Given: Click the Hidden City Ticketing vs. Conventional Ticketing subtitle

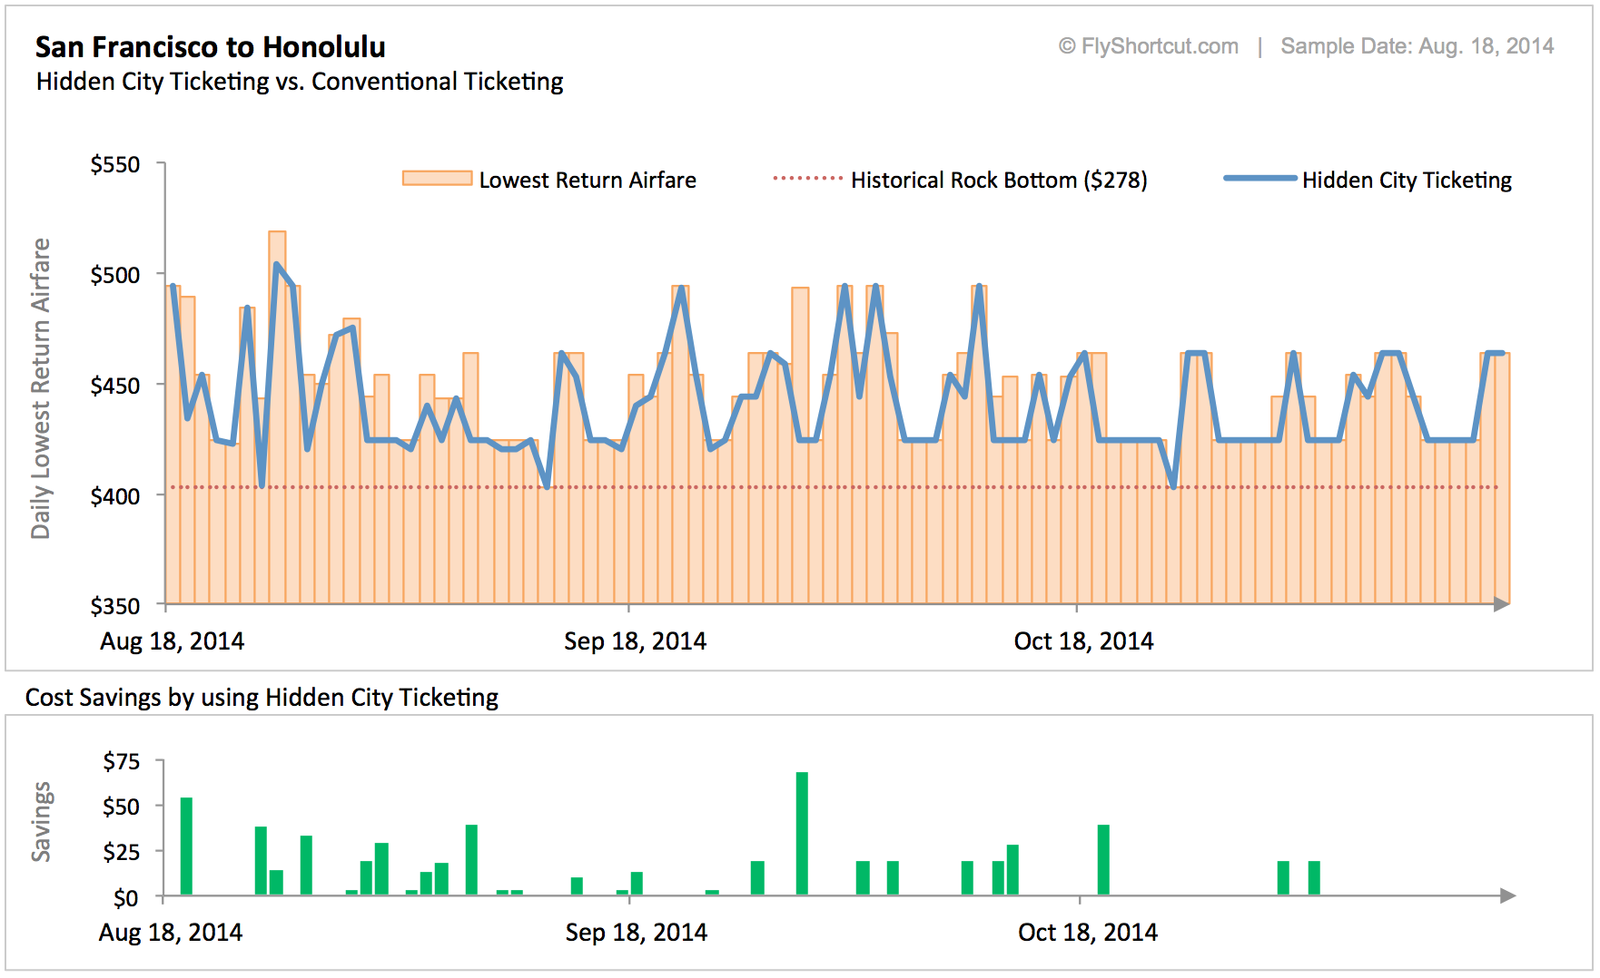Looking at the screenshot, I should (300, 82).
